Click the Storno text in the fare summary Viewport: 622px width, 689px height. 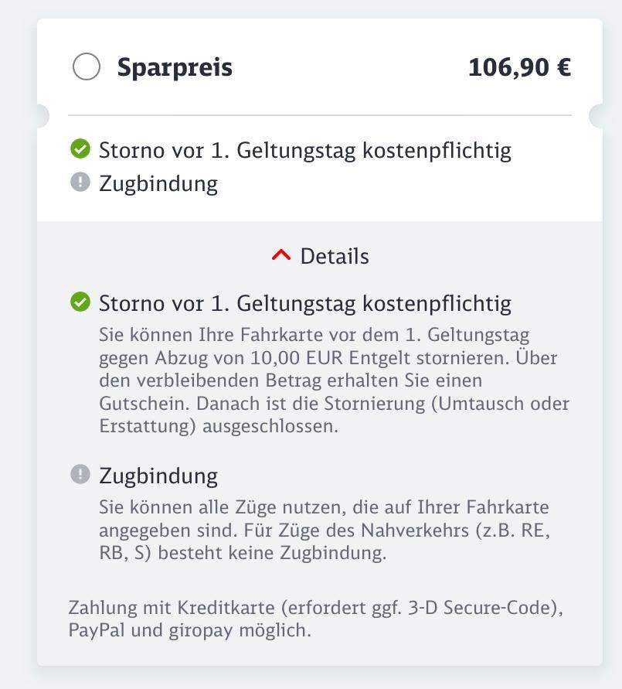tap(304, 149)
